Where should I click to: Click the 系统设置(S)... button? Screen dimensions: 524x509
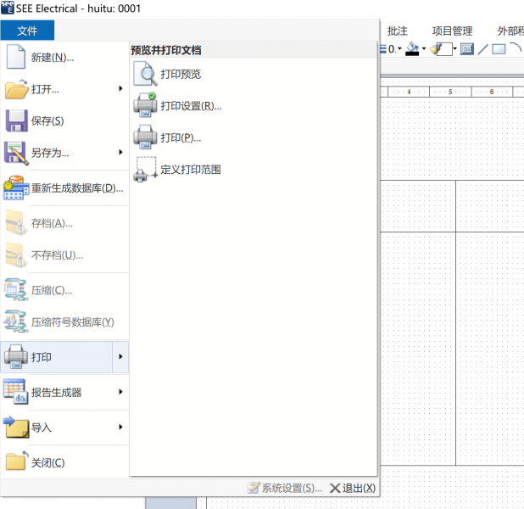[285, 488]
